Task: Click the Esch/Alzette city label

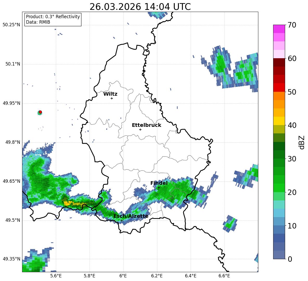Action: [x=131, y=216]
